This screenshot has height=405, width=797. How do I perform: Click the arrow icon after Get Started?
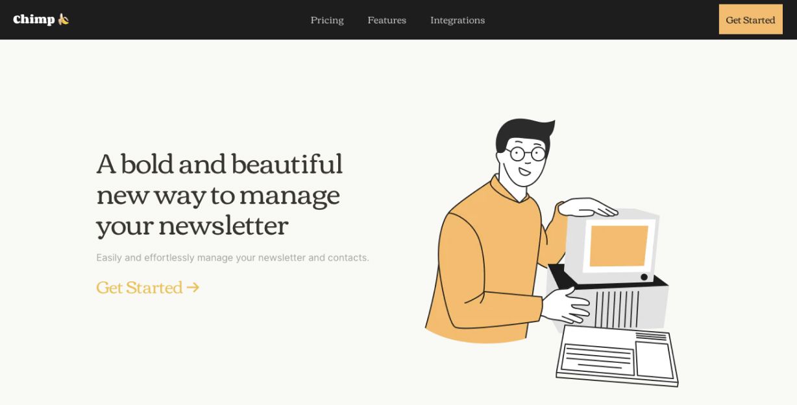(x=192, y=287)
